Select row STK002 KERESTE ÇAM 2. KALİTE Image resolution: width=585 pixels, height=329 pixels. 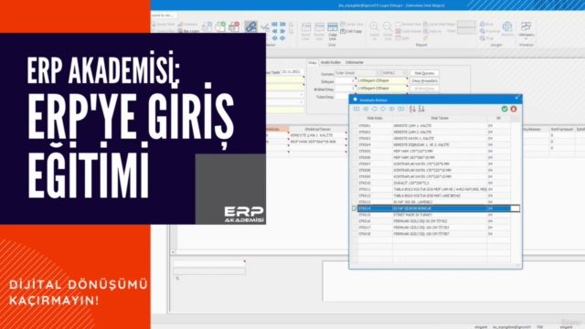coord(434,132)
